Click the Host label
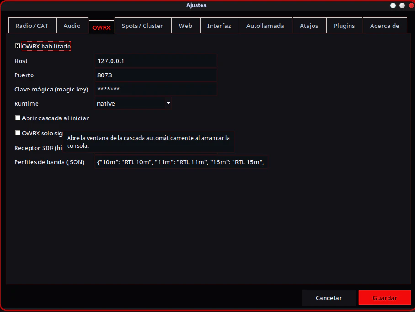 tap(21, 61)
